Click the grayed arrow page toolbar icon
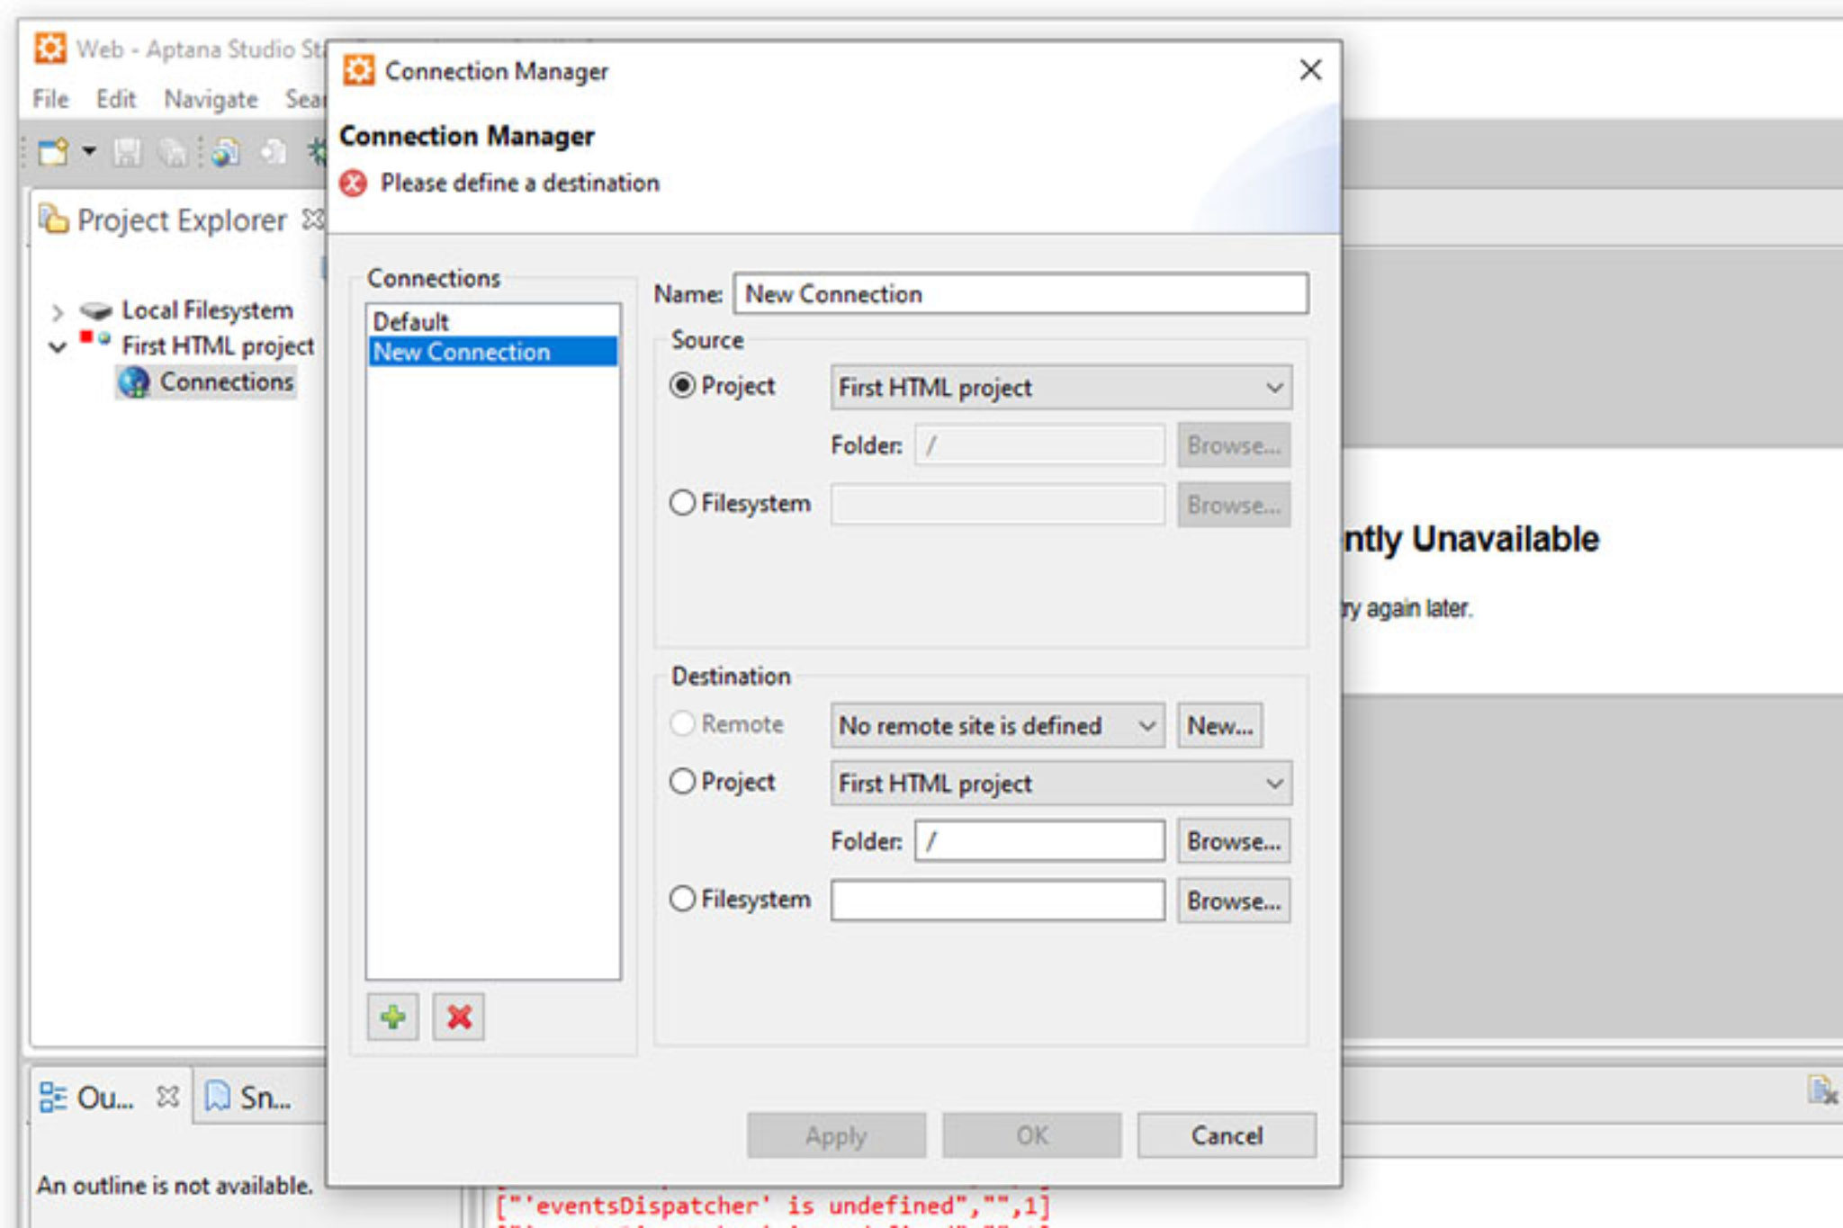The height and width of the screenshot is (1228, 1843). (274, 152)
